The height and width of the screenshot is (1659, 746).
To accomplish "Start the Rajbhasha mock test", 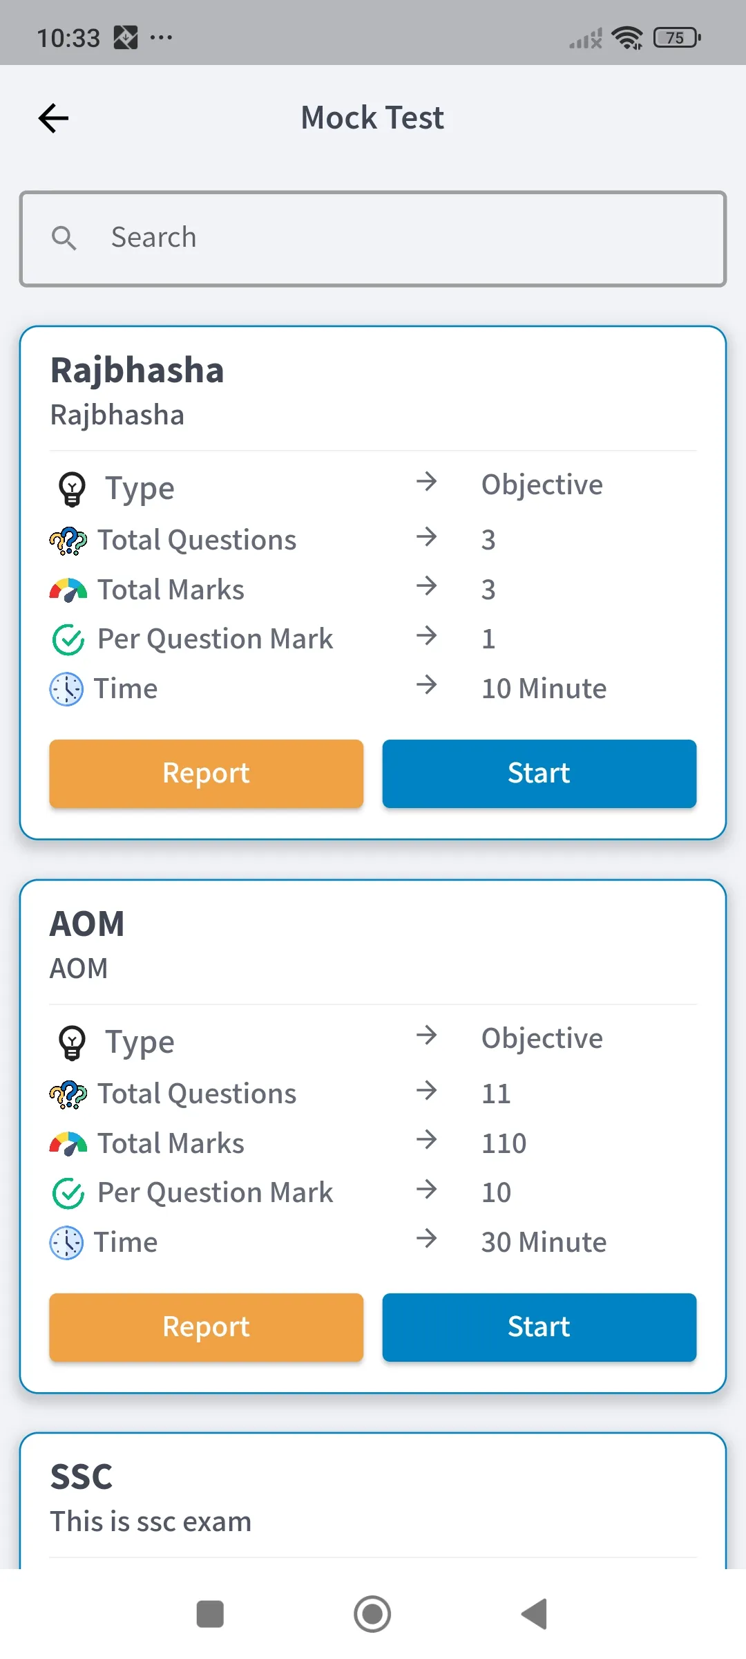I will 539,774.
